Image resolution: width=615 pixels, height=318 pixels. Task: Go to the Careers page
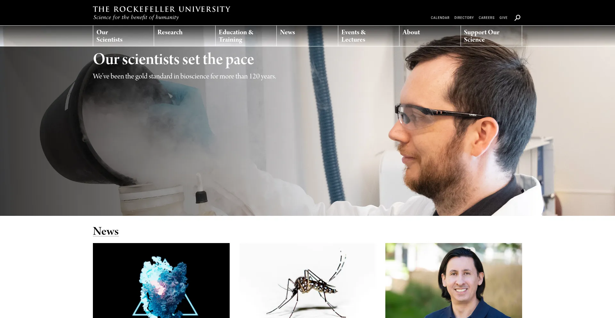point(487,18)
